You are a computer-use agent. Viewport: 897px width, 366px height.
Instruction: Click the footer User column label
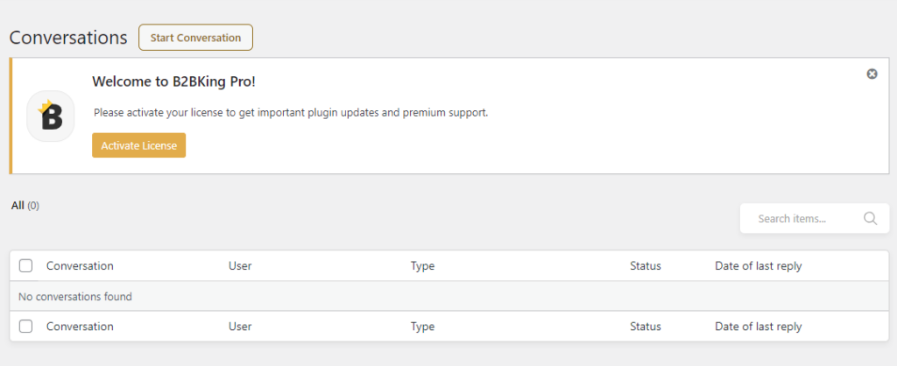tap(240, 327)
